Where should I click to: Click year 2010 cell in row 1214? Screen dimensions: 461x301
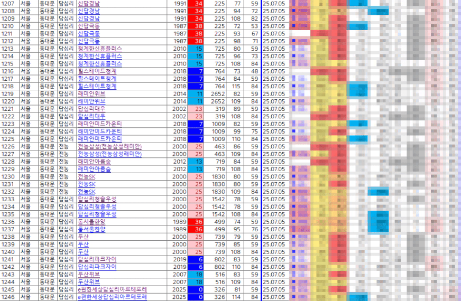[x=177, y=57]
